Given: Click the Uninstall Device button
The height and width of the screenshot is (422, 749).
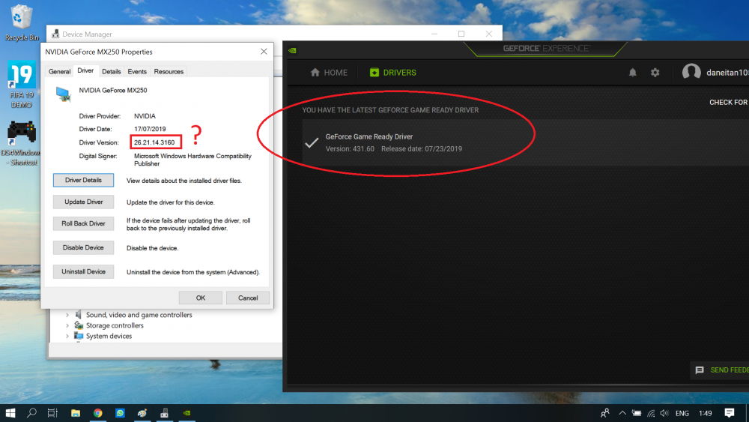Looking at the screenshot, I should (84, 271).
